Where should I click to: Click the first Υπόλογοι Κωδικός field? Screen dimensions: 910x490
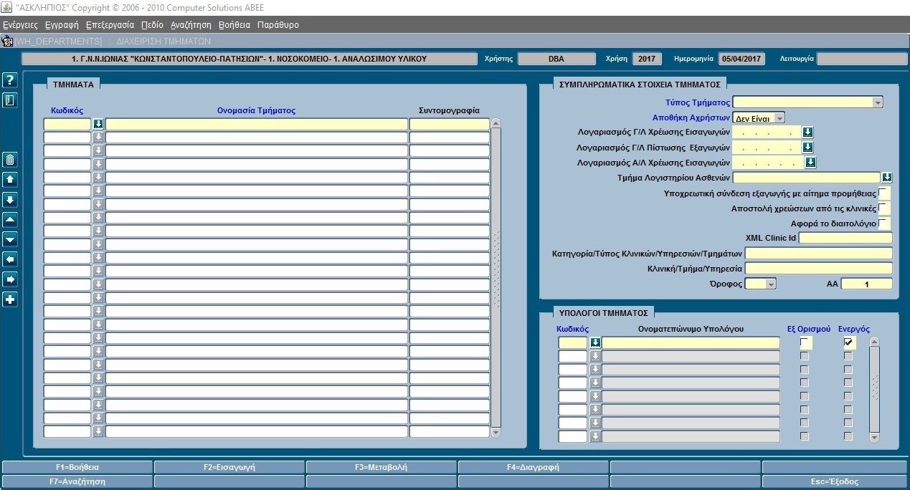click(x=573, y=342)
